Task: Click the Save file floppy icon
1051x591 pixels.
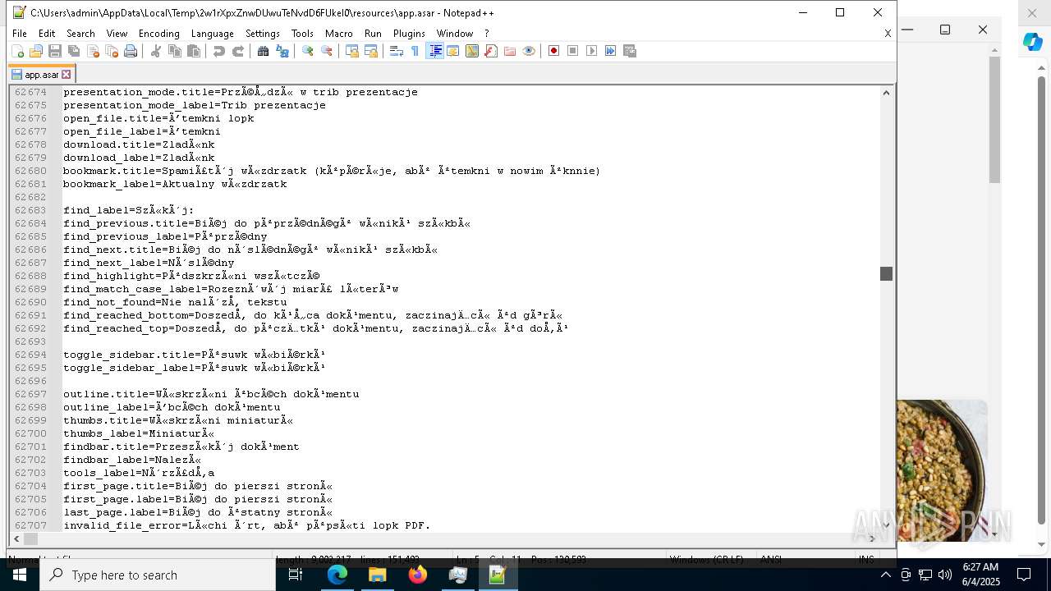Action: pos(55,51)
